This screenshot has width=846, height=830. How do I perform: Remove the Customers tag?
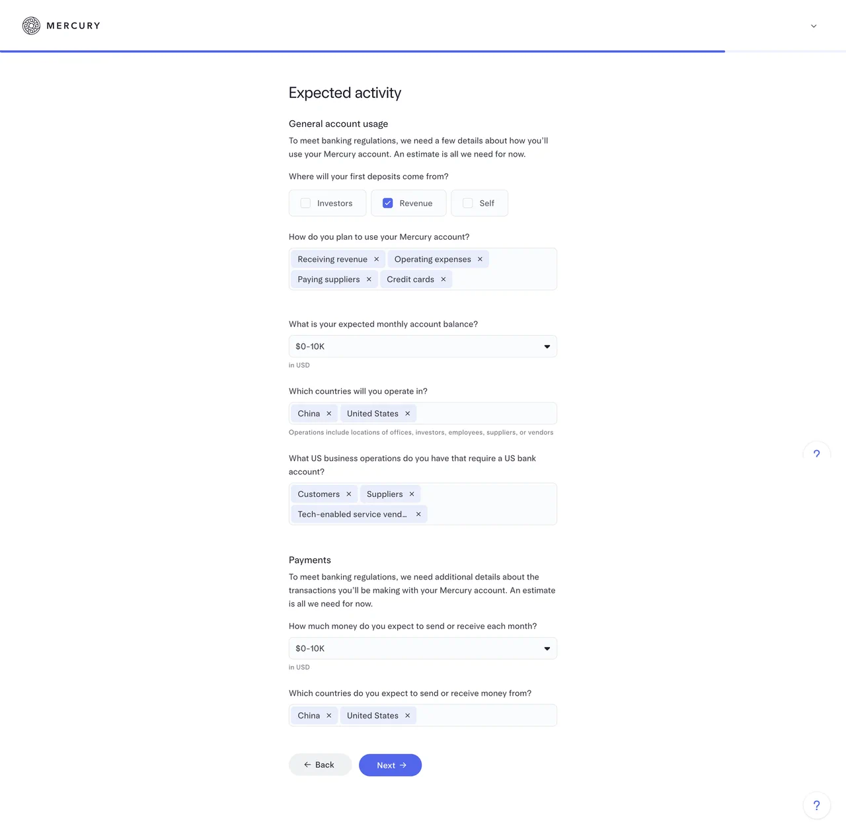point(349,494)
